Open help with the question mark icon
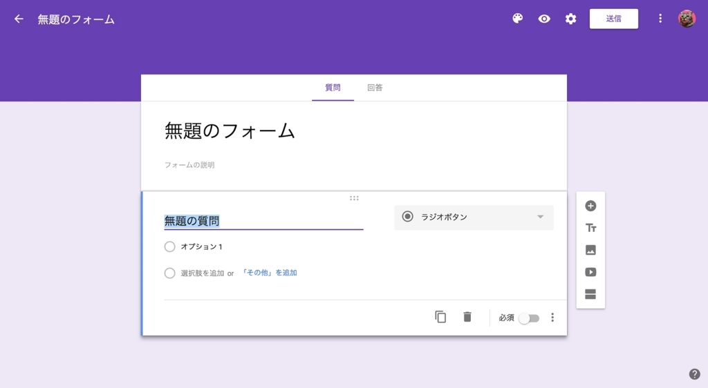 point(694,374)
